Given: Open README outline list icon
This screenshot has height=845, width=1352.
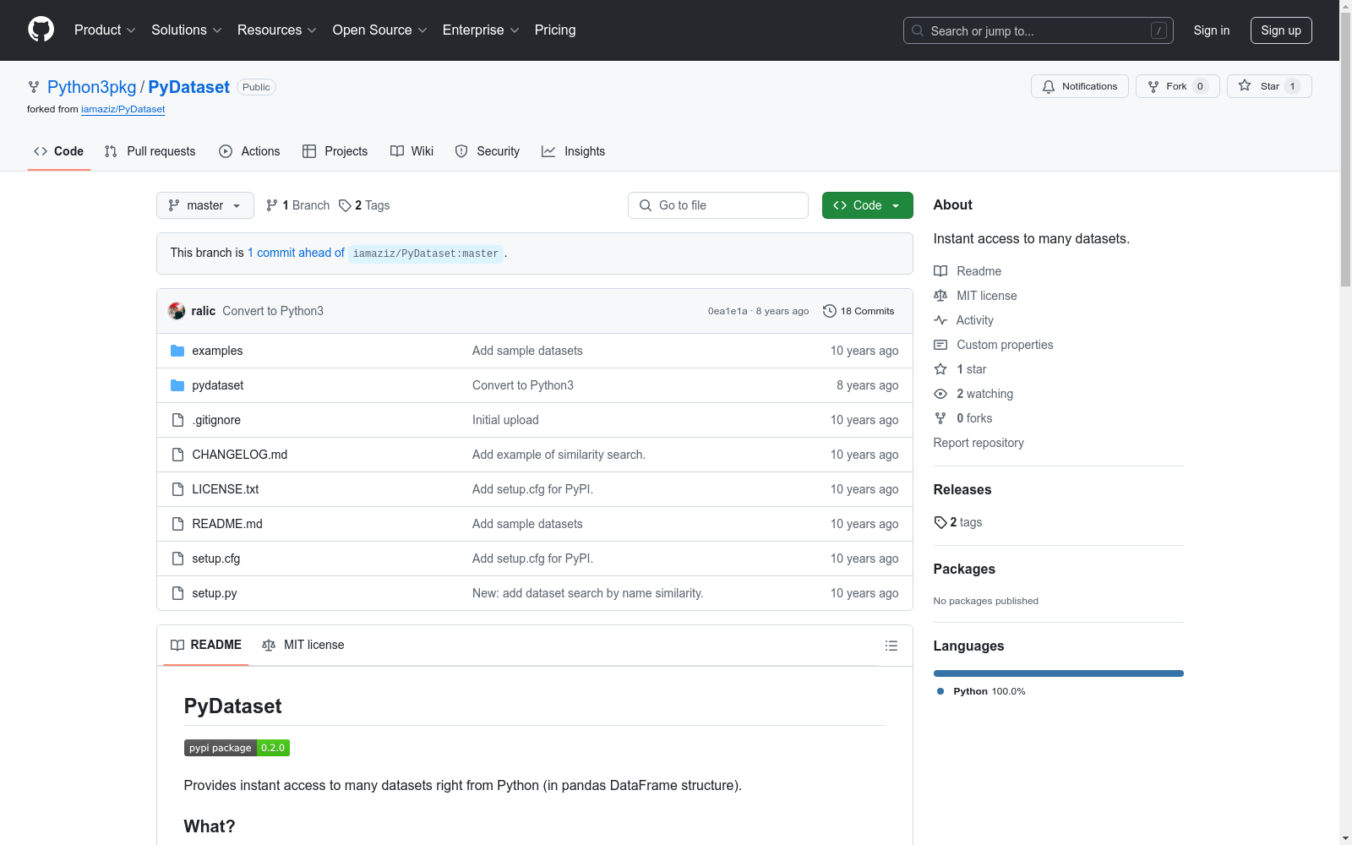Looking at the screenshot, I should click(891, 646).
